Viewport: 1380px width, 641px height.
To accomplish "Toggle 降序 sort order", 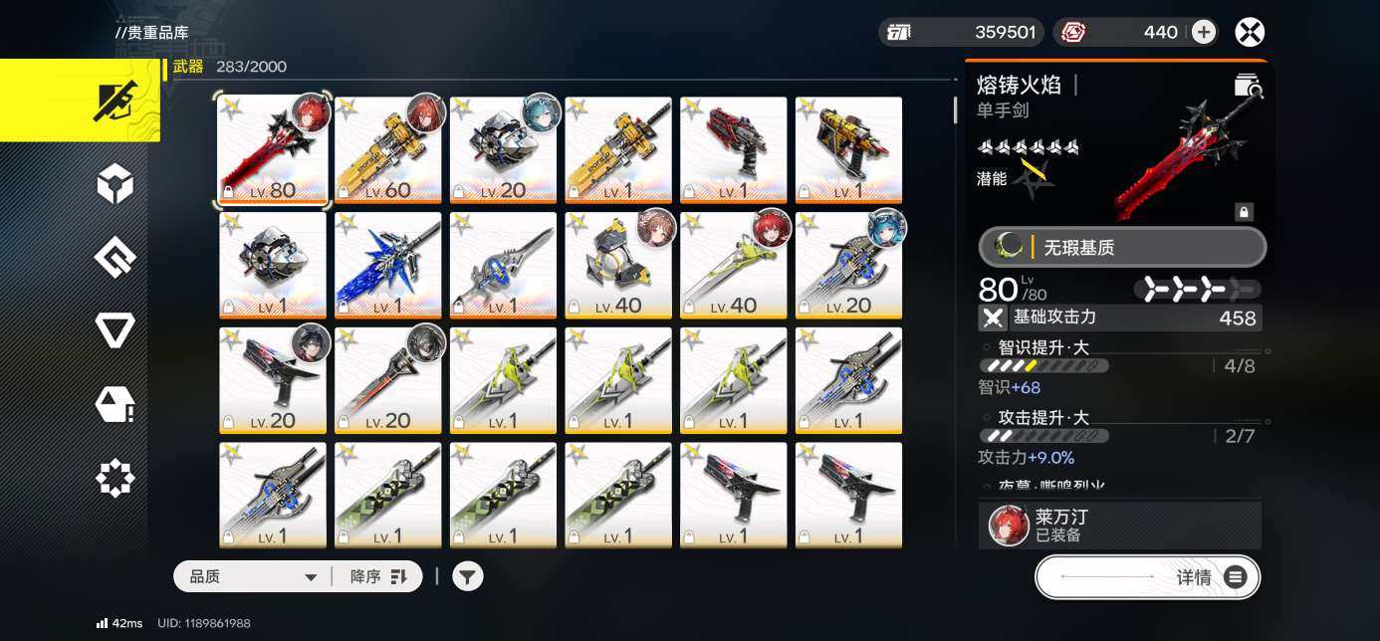I will (379, 576).
